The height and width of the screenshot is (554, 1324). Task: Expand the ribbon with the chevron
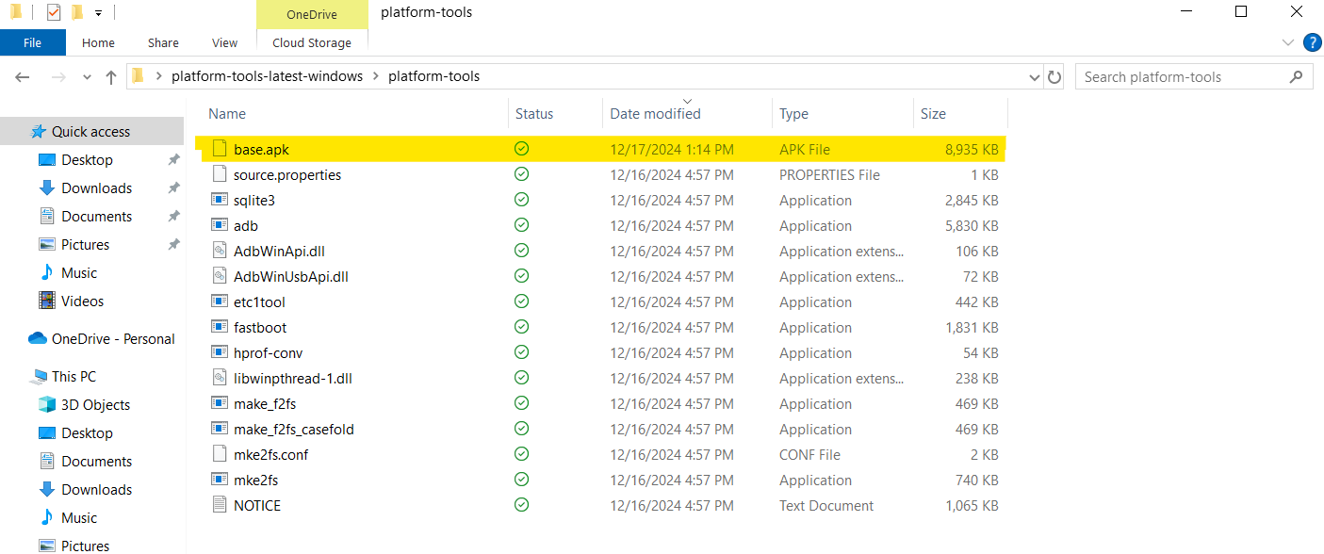[x=1288, y=42]
